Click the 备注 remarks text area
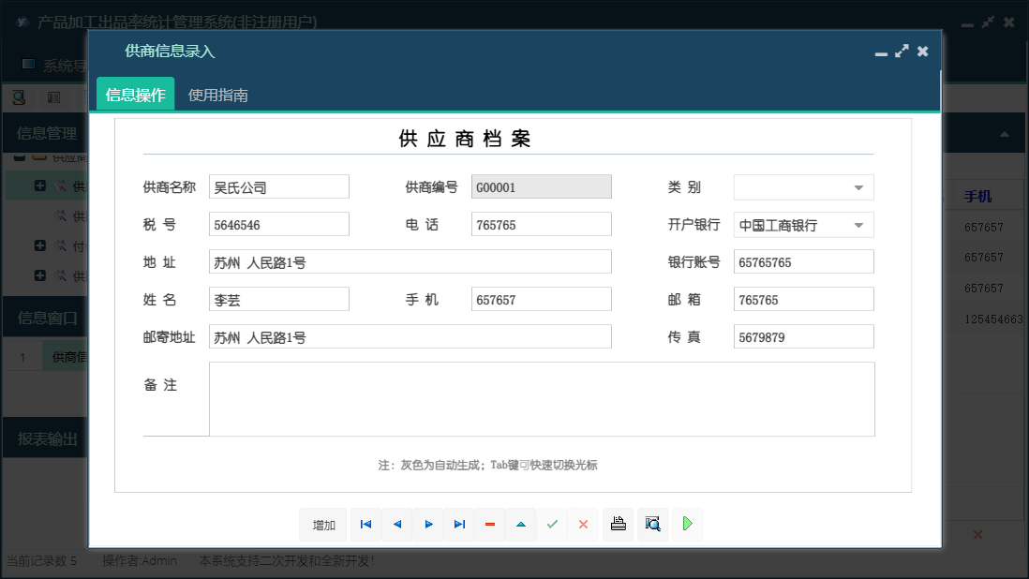The image size is (1029, 579). click(x=540, y=398)
